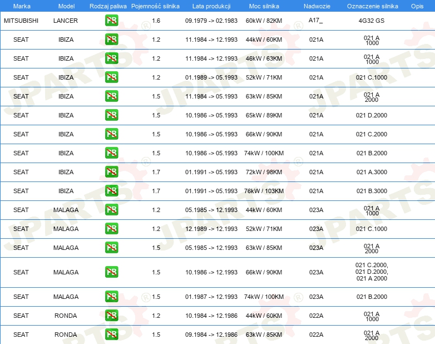Click the production dates 01.1987 -> 12.1993
This screenshot has width=435, height=344.
click(x=211, y=297)
